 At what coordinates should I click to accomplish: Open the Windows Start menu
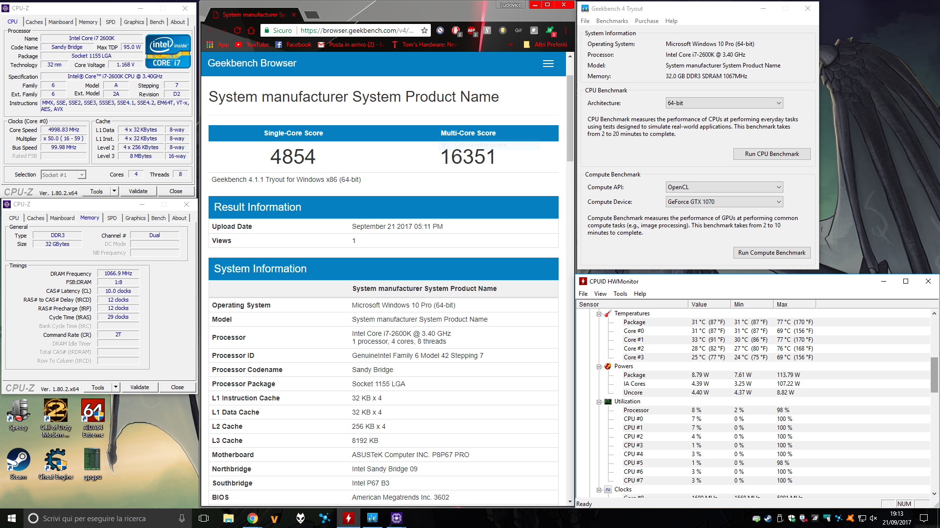click(12, 518)
